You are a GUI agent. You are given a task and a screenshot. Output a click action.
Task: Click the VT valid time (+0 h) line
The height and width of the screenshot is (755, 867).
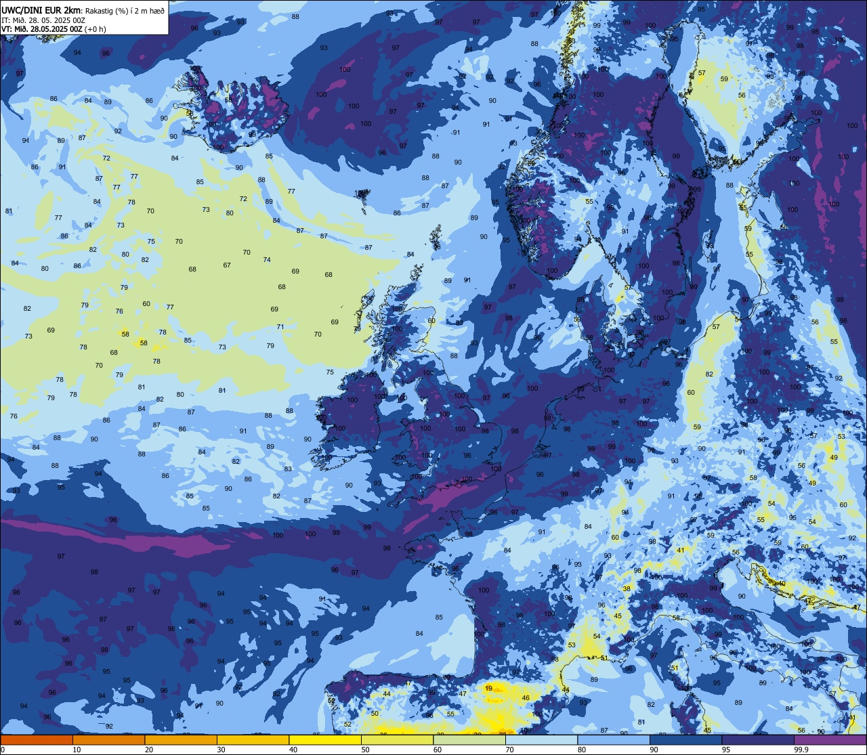[x=54, y=29]
